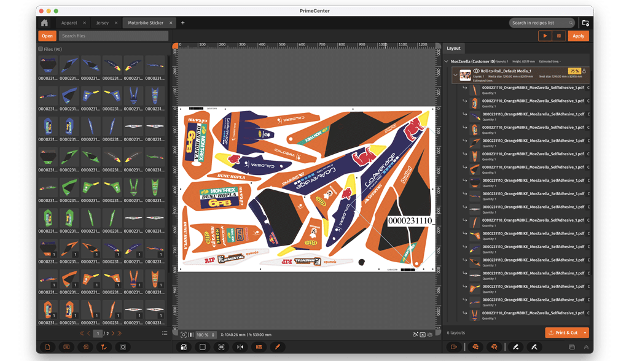Image resolution: width=629 pixels, height=361 pixels.
Task: Click the paint bucket icon at canvas bottom right
Action: pyautogui.click(x=416, y=335)
